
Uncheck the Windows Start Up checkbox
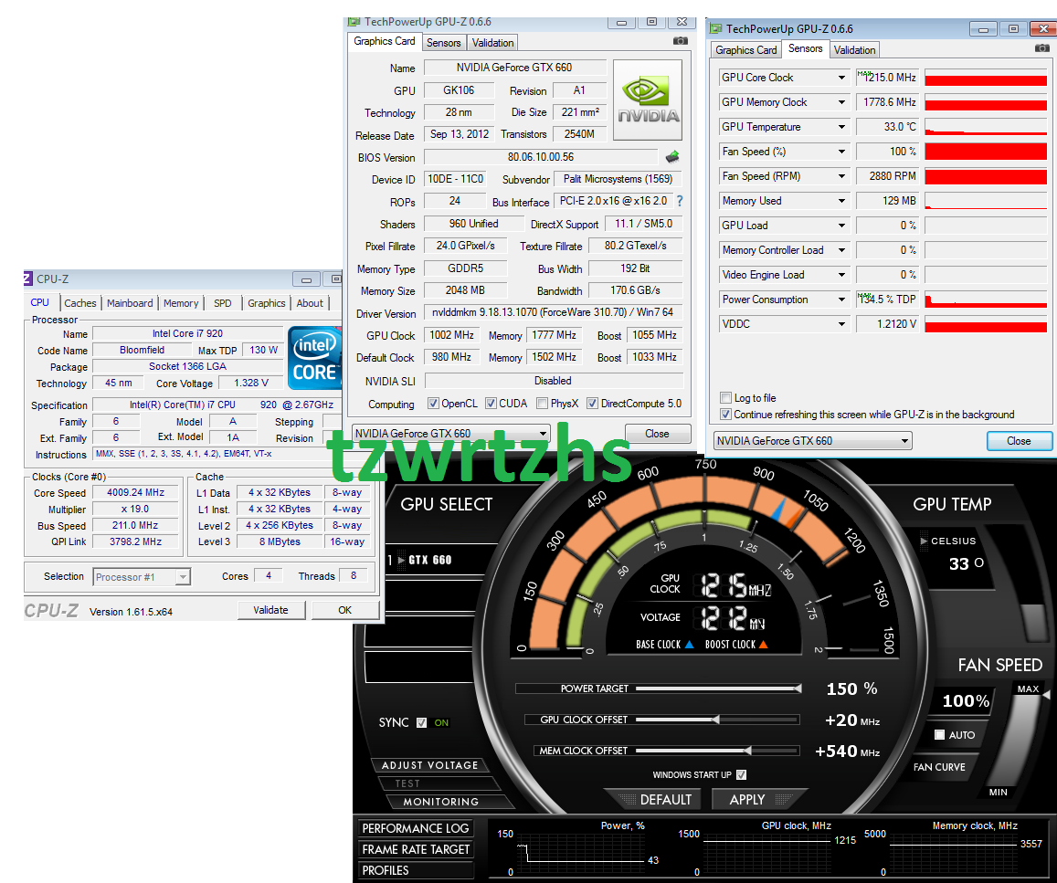(x=741, y=775)
